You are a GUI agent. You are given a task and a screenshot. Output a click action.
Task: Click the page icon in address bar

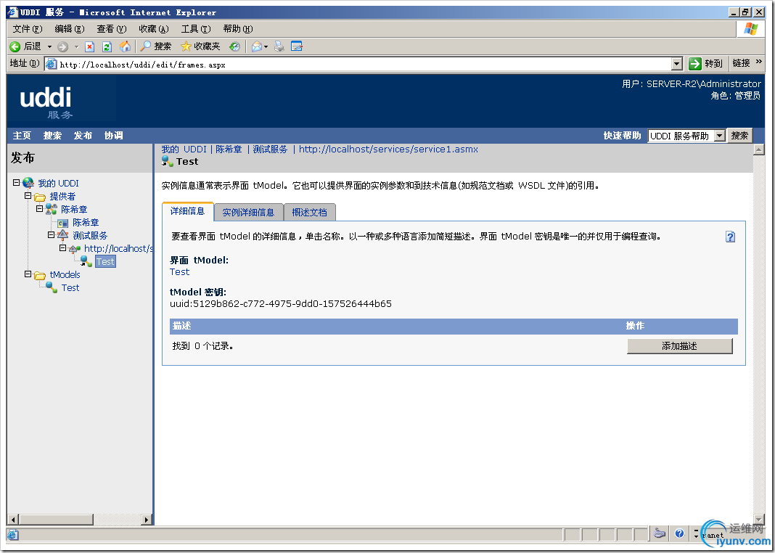(51, 64)
